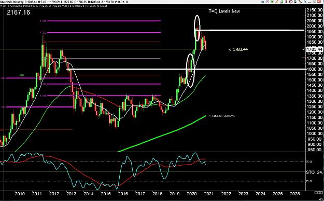This screenshot has height=201, width=324.
Task: Select the top magenta 1.618 Fibonacci line
Action: coord(103,21)
